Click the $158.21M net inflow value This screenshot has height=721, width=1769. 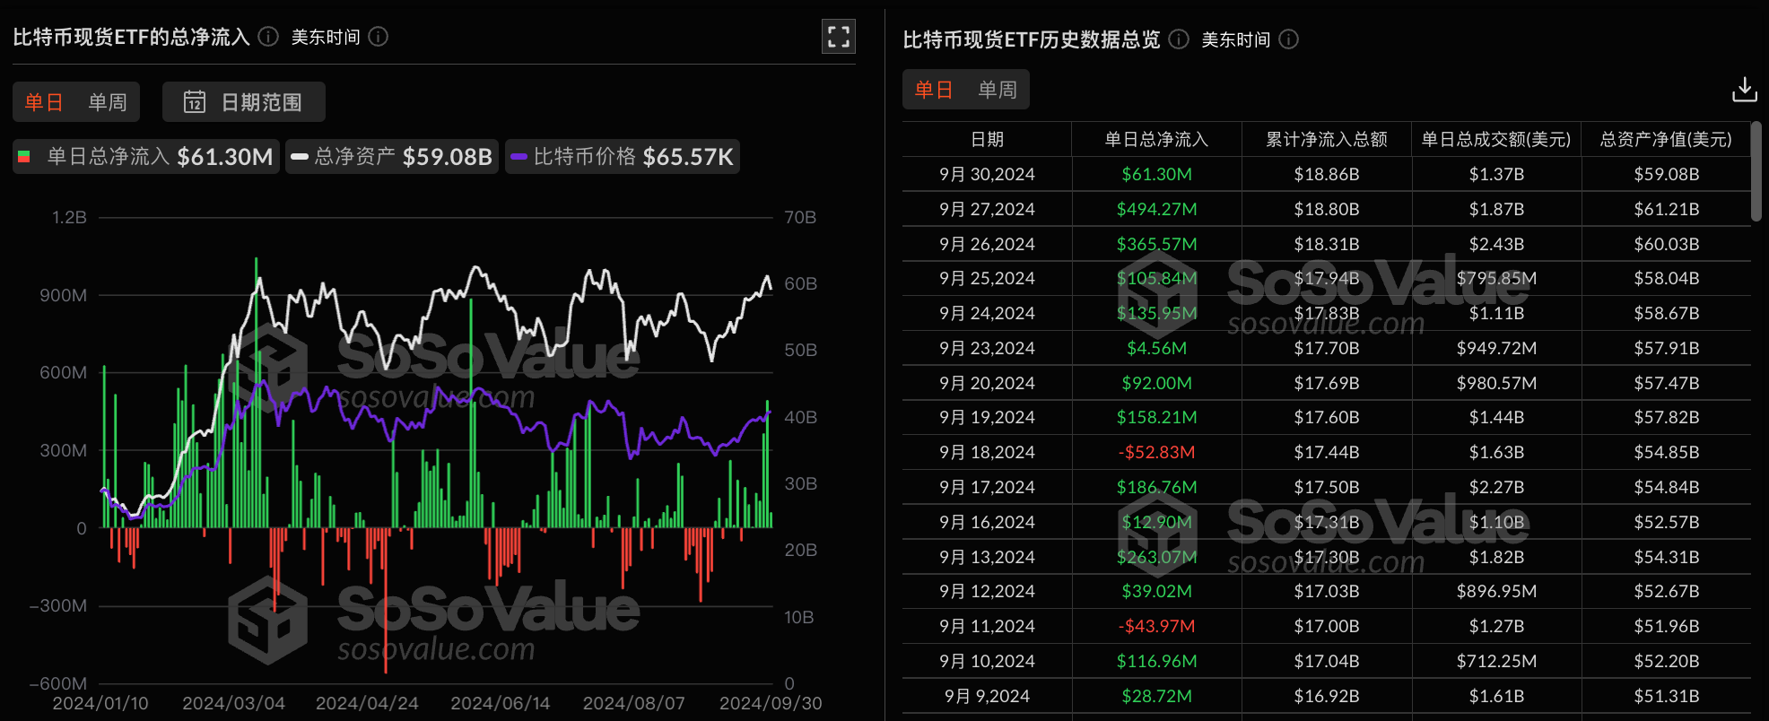pos(1156,417)
